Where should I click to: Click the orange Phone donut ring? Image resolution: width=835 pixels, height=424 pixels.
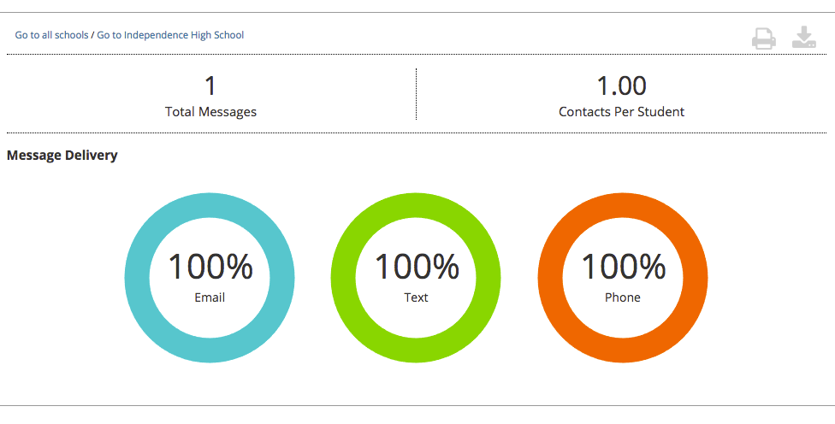coord(550,278)
